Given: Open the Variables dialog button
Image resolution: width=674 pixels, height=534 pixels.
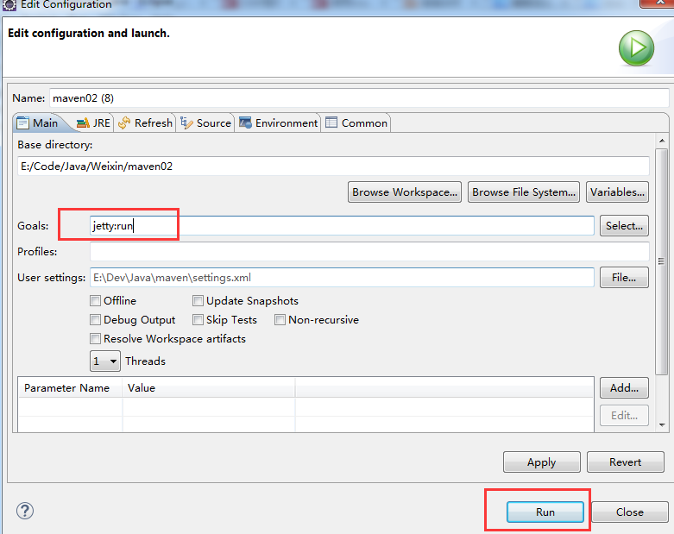Looking at the screenshot, I should pyautogui.click(x=617, y=192).
